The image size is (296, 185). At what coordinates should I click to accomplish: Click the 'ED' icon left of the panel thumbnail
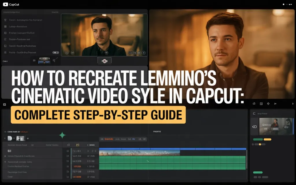tap(254, 127)
